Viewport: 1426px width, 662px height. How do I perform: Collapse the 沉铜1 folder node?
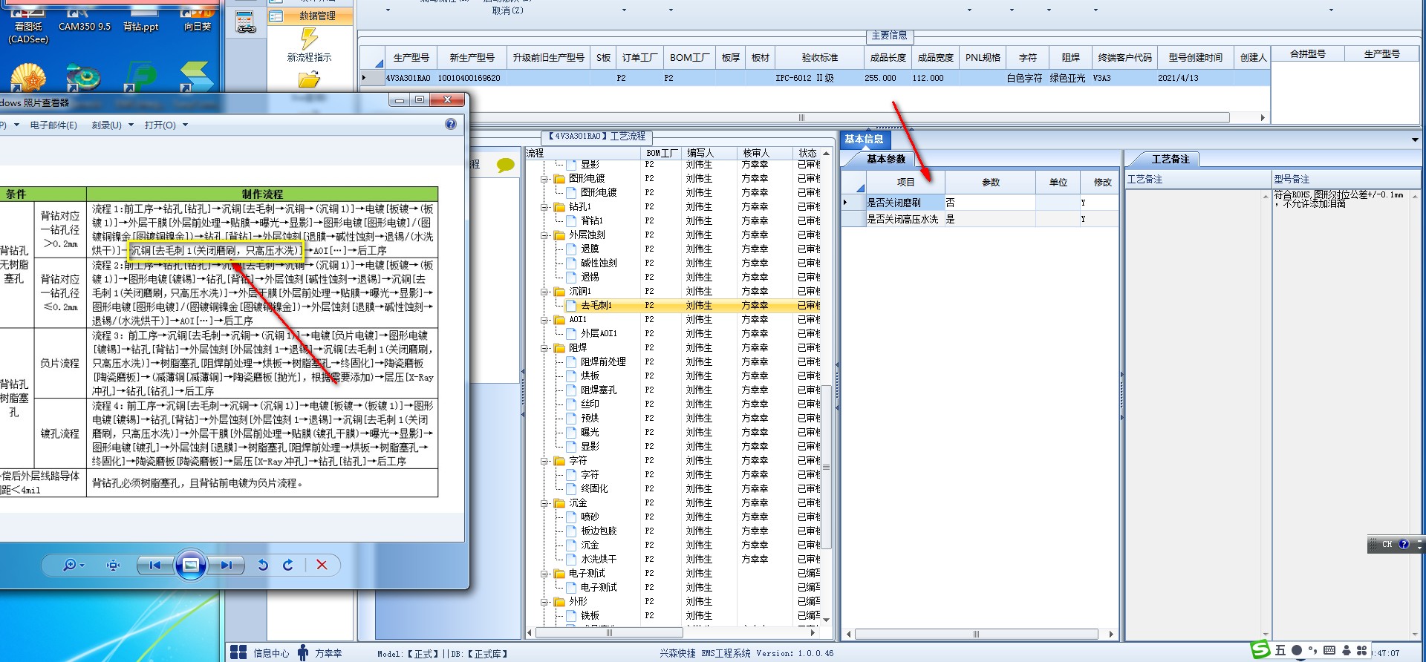[544, 292]
